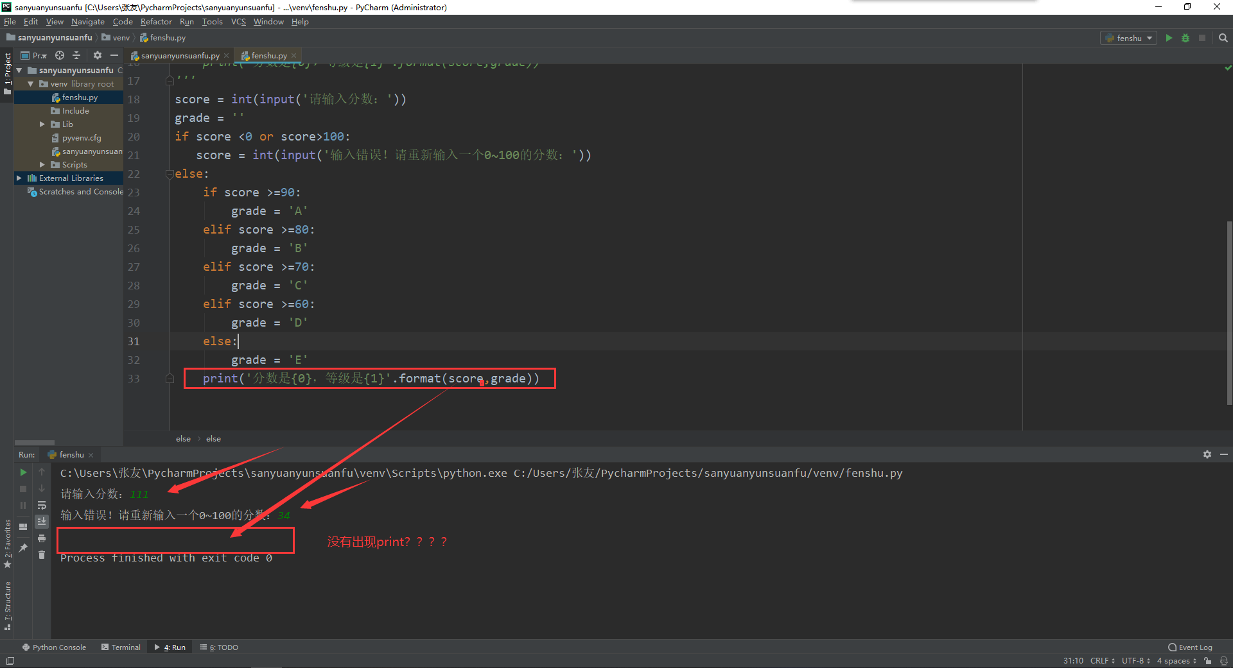Click the green inspection checkmark in editor

[x=1228, y=68]
